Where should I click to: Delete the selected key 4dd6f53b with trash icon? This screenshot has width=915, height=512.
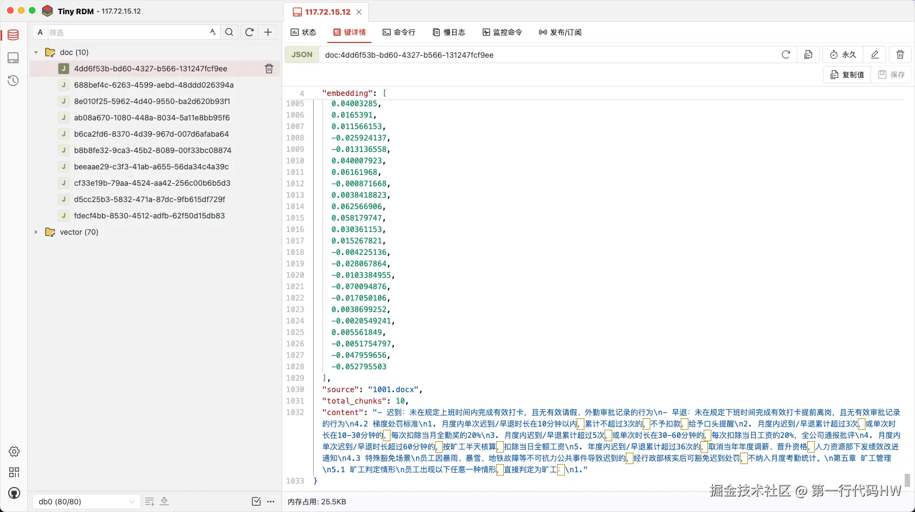click(269, 69)
